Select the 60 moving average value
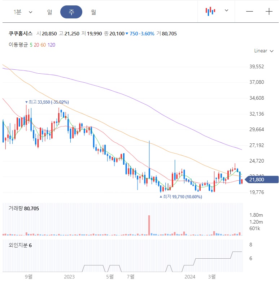 [x=43, y=45]
